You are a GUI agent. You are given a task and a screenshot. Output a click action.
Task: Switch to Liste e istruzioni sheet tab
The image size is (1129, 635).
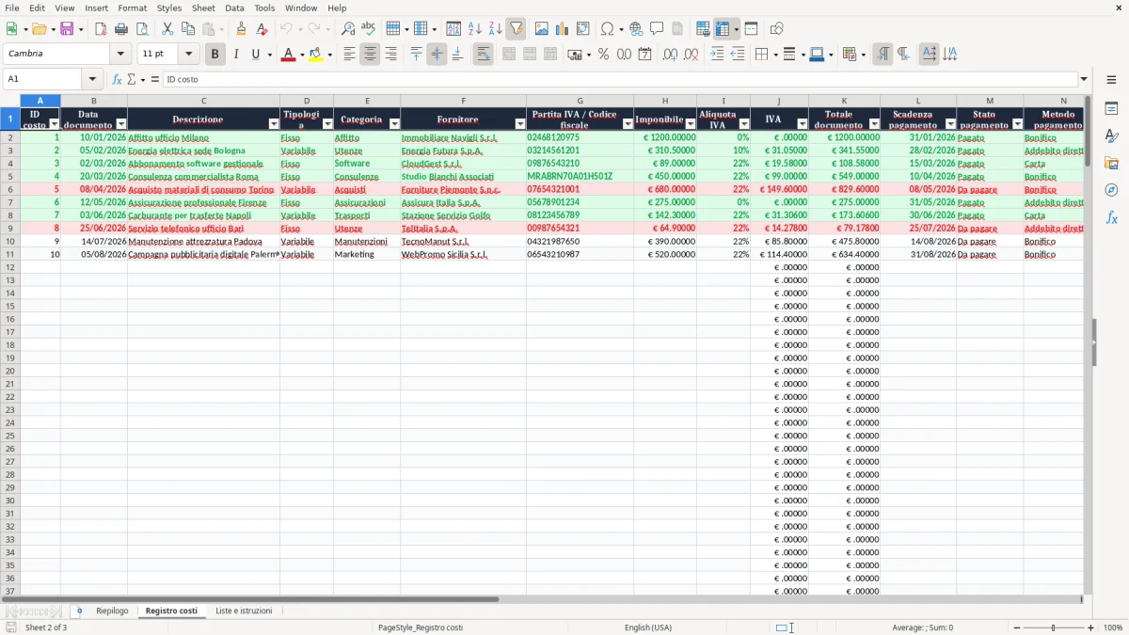[x=244, y=611]
